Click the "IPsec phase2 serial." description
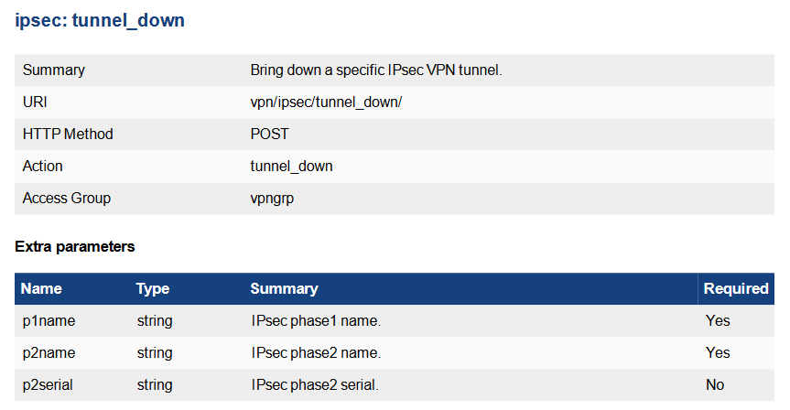 [314, 384]
